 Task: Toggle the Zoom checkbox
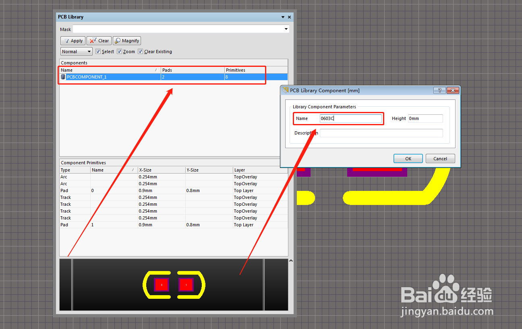click(119, 52)
